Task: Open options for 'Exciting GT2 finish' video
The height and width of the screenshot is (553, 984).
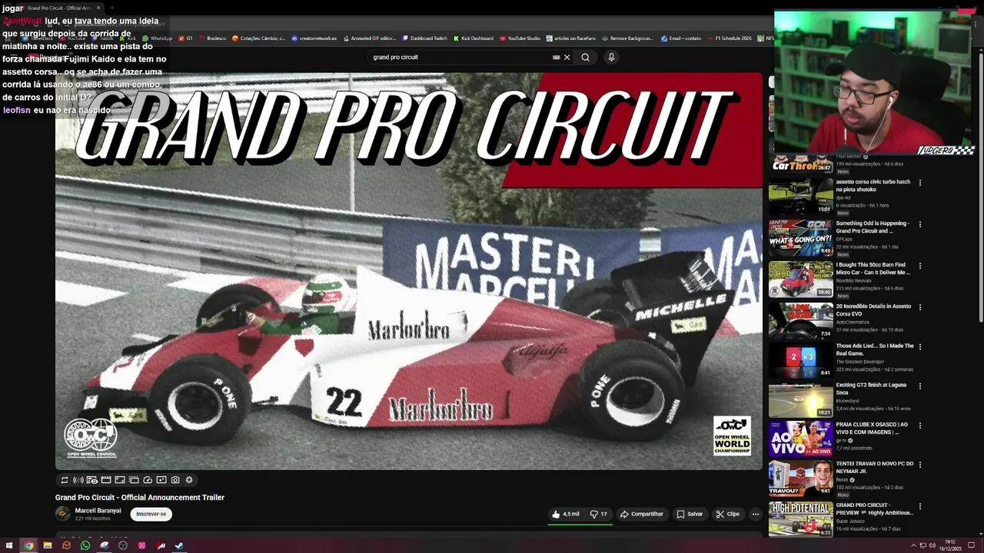Action: coord(920,386)
